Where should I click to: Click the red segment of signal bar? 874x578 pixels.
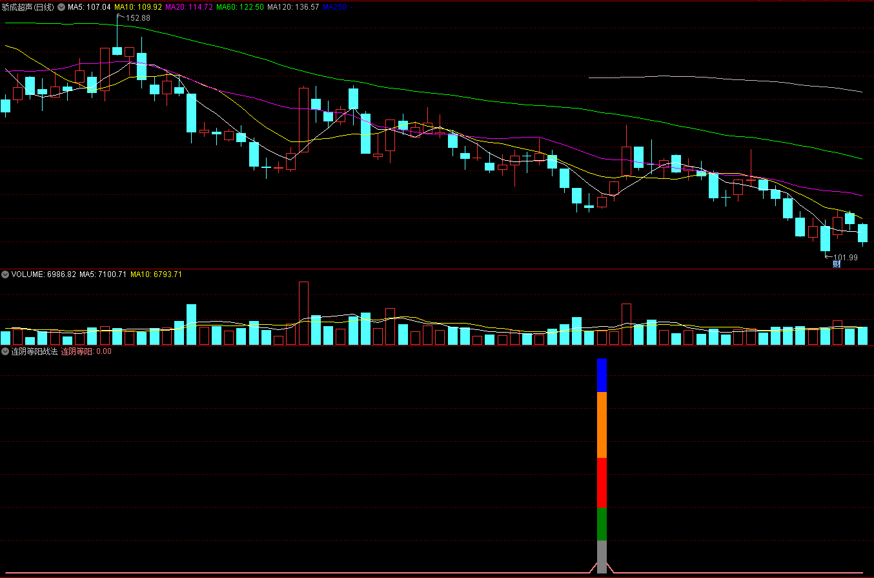[x=602, y=482]
